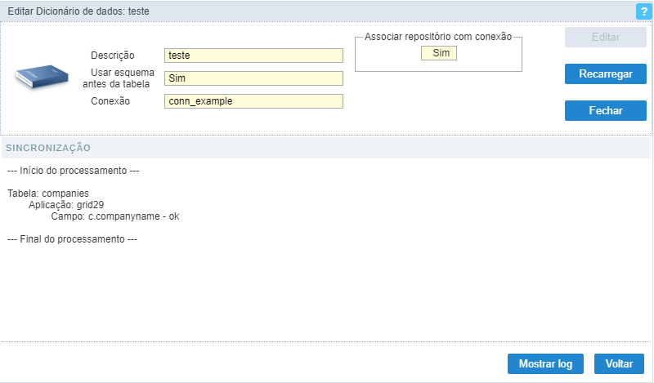Click the Associar repositório com conexão legend
Viewport: 654px width, 383px height.
click(x=438, y=37)
